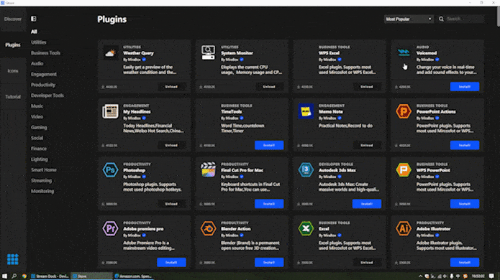Install the Voicemod plugin
Screen dimensions: 500x280
(465, 87)
